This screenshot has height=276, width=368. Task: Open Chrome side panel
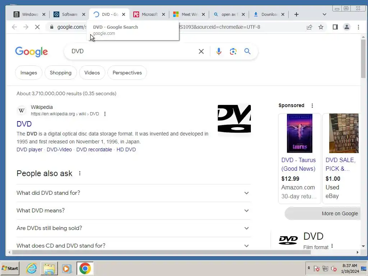pos(335,27)
